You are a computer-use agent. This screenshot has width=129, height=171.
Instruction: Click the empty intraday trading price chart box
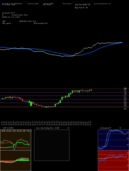coord(52,145)
